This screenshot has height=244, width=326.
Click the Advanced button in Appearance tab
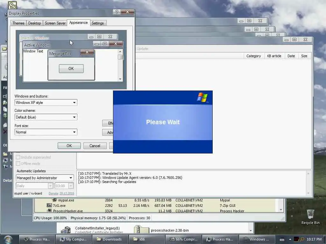[108, 132]
